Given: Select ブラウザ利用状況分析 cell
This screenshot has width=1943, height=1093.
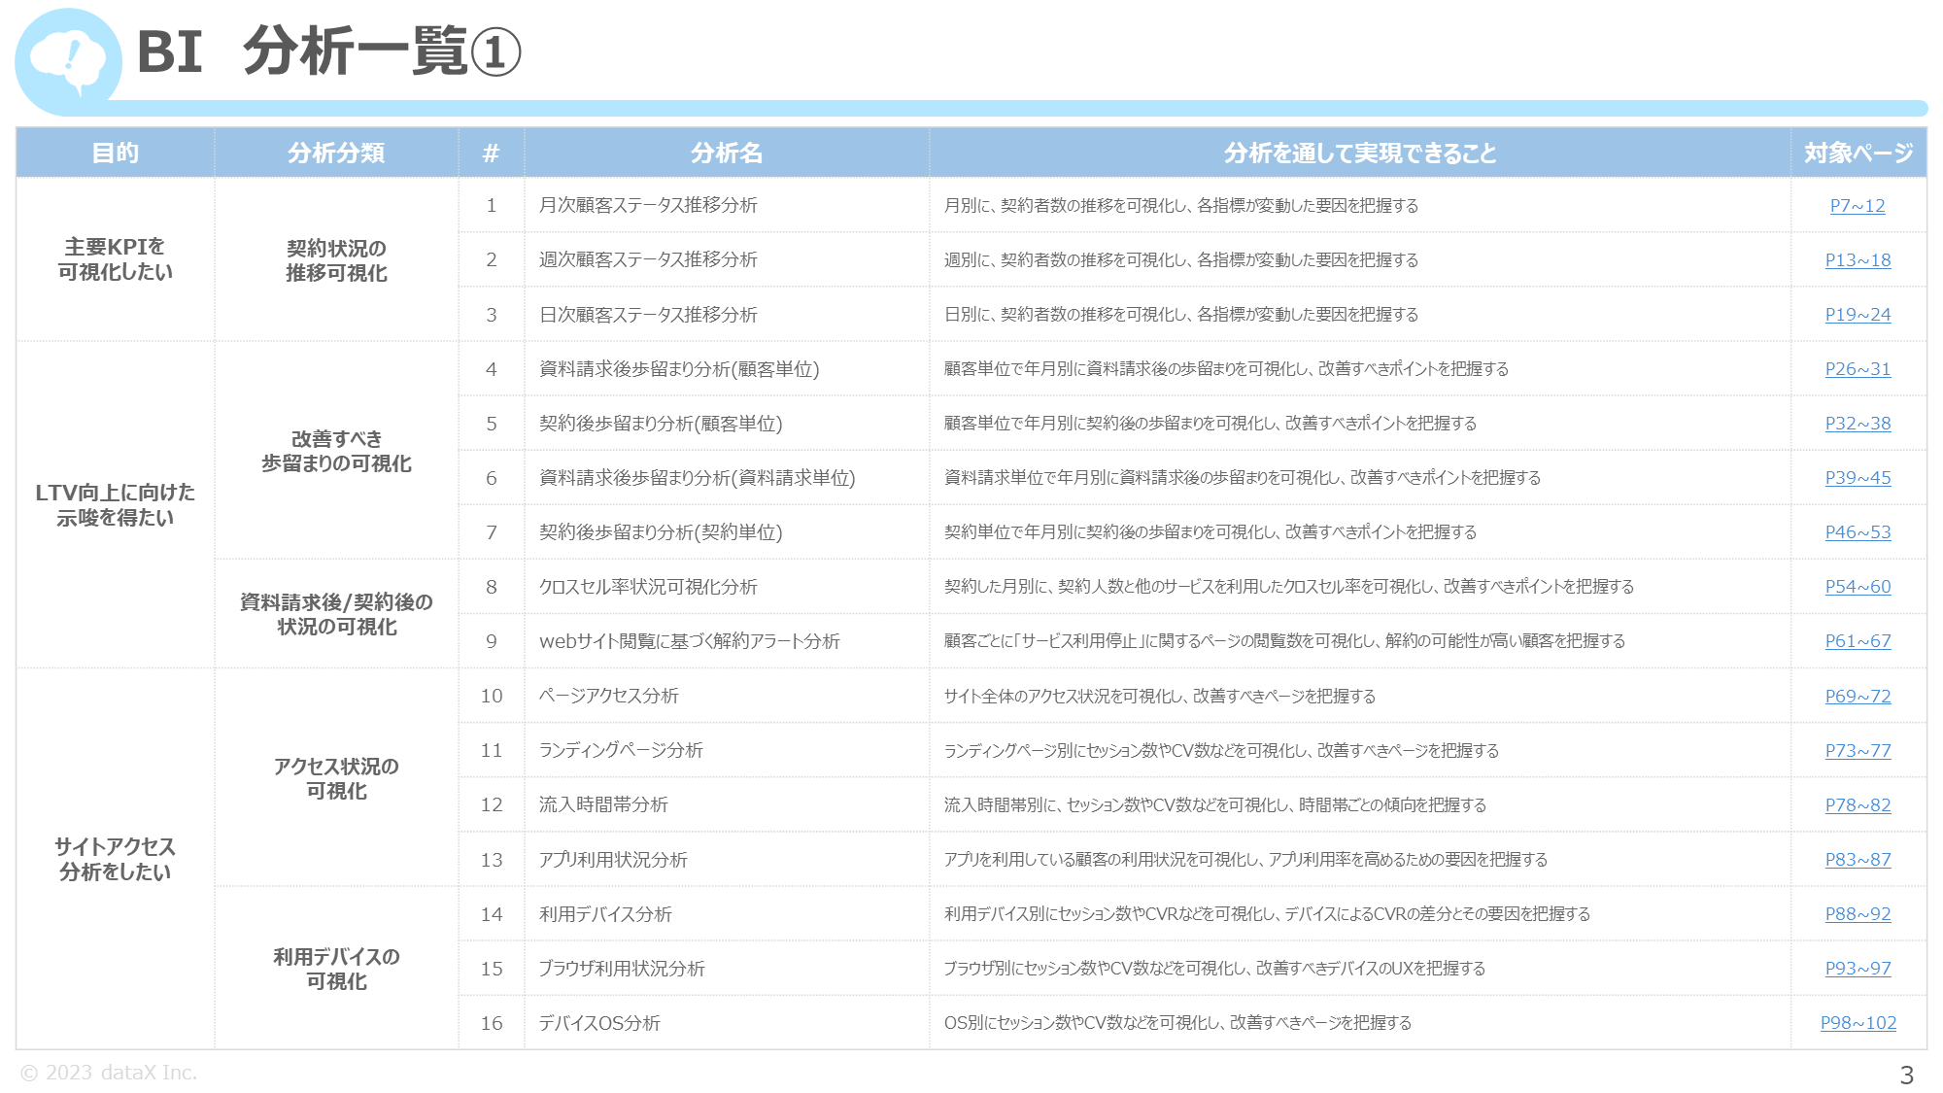Looking at the screenshot, I should [727, 968].
